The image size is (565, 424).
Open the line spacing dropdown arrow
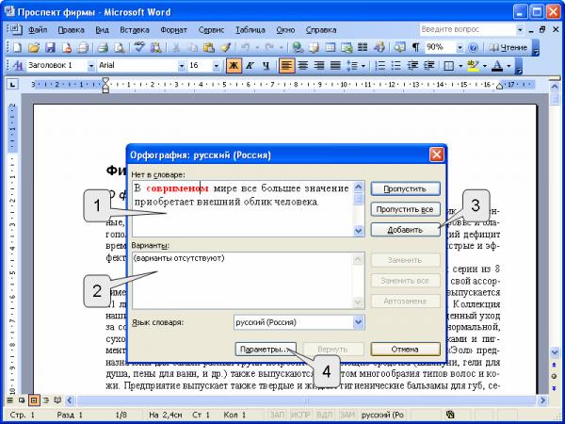363,66
